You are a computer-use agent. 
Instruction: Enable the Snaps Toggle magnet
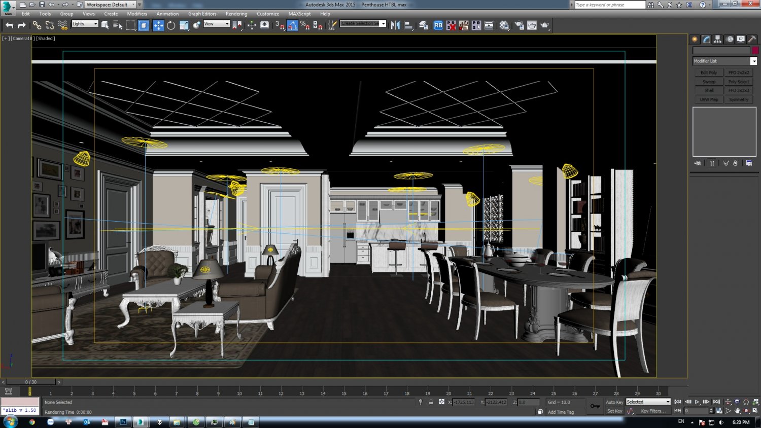coord(281,25)
